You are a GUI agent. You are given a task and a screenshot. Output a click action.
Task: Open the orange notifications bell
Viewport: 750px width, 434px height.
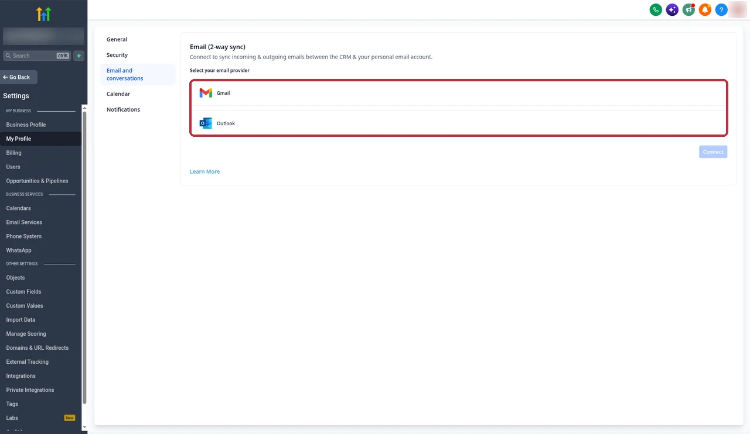(705, 9)
